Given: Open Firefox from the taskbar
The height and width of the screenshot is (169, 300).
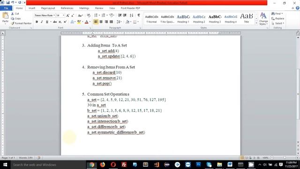Looking at the screenshot, I should pyautogui.click(x=103, y=165).
